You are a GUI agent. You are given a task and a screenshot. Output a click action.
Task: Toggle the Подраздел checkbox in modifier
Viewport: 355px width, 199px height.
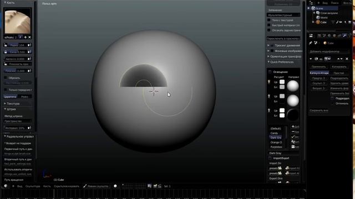[332, 98]
